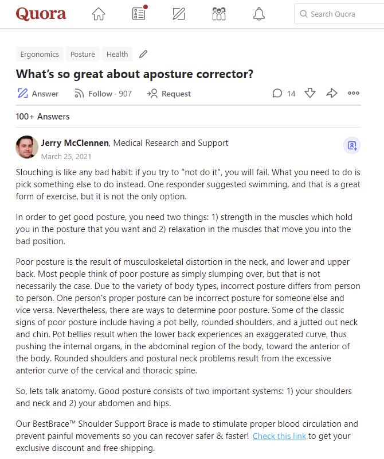Screen dimensions: 384x459
Task: Click the Answer button
Action: pyautogui.click(x=38, y=94)
